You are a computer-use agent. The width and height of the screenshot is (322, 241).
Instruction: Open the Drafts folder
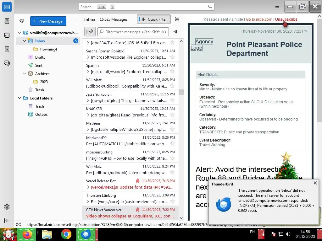click(48, 57)
